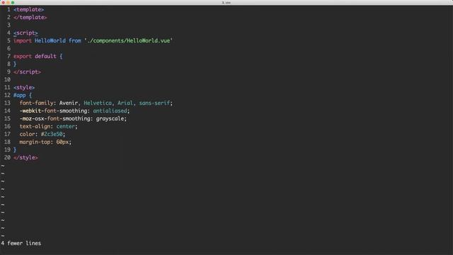
Task: Click line number 10 in the gutter
Action: point(7,80)
